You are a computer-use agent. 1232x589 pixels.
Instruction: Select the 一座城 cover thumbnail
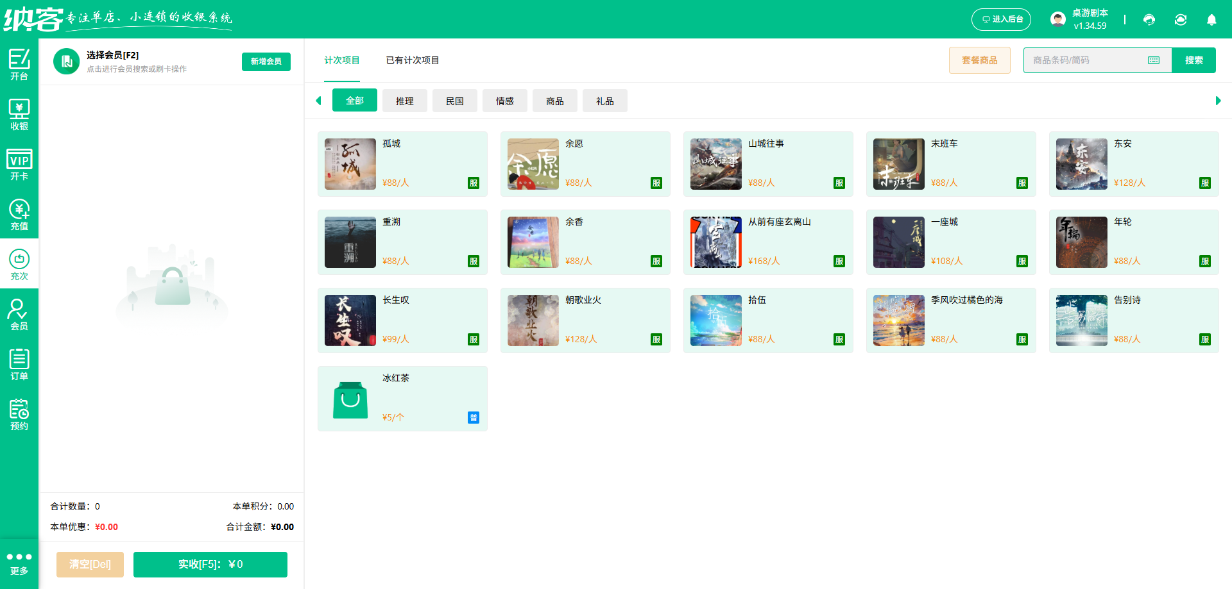pos(899,242)
